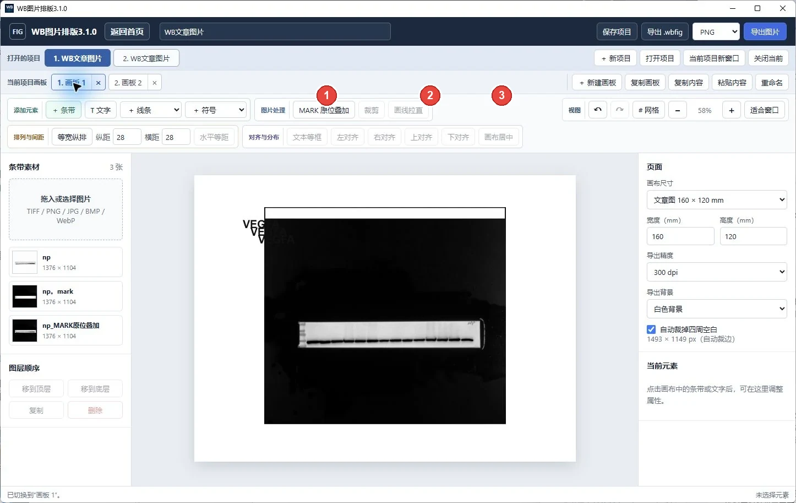Open the 画布尺寸 dropdown
796x503 pixels.
pyautogui.click(x=717, y=200)
